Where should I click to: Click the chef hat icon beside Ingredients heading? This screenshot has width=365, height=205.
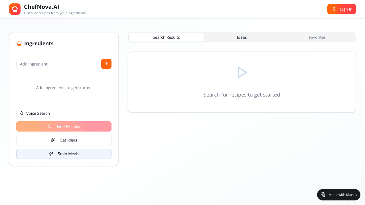(x=19, y=43)
